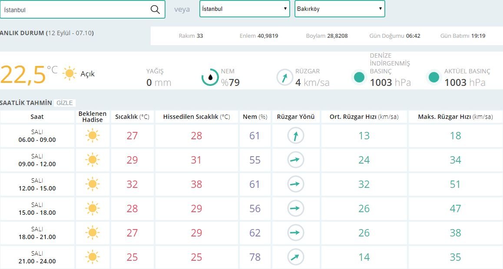This screenshot has width=503, height=269.
Task: Click the humidity droplet gauge icon
Action: pyautogui.click(x=210, y=77)
